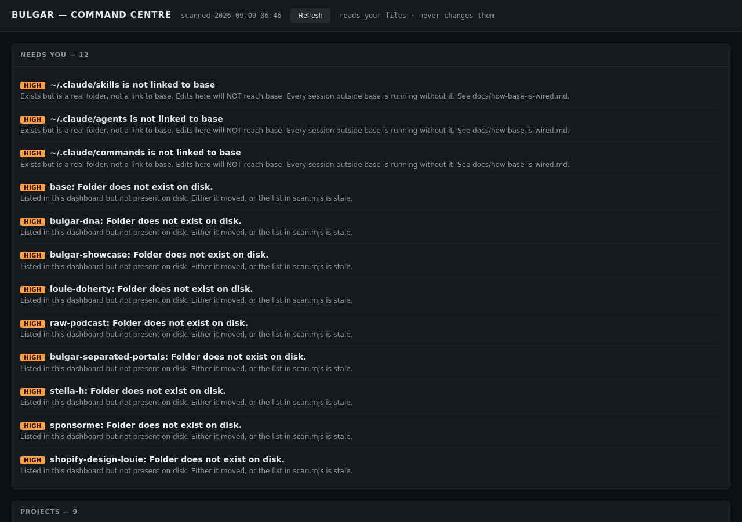Viewport: 742px width, 522px height.
Task: Select 'bulgar-dna: Folder does not exist on disk.'
Action: 146,221
